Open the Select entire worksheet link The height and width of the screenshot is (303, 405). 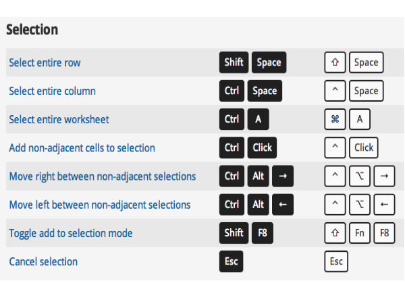(59, 120)
